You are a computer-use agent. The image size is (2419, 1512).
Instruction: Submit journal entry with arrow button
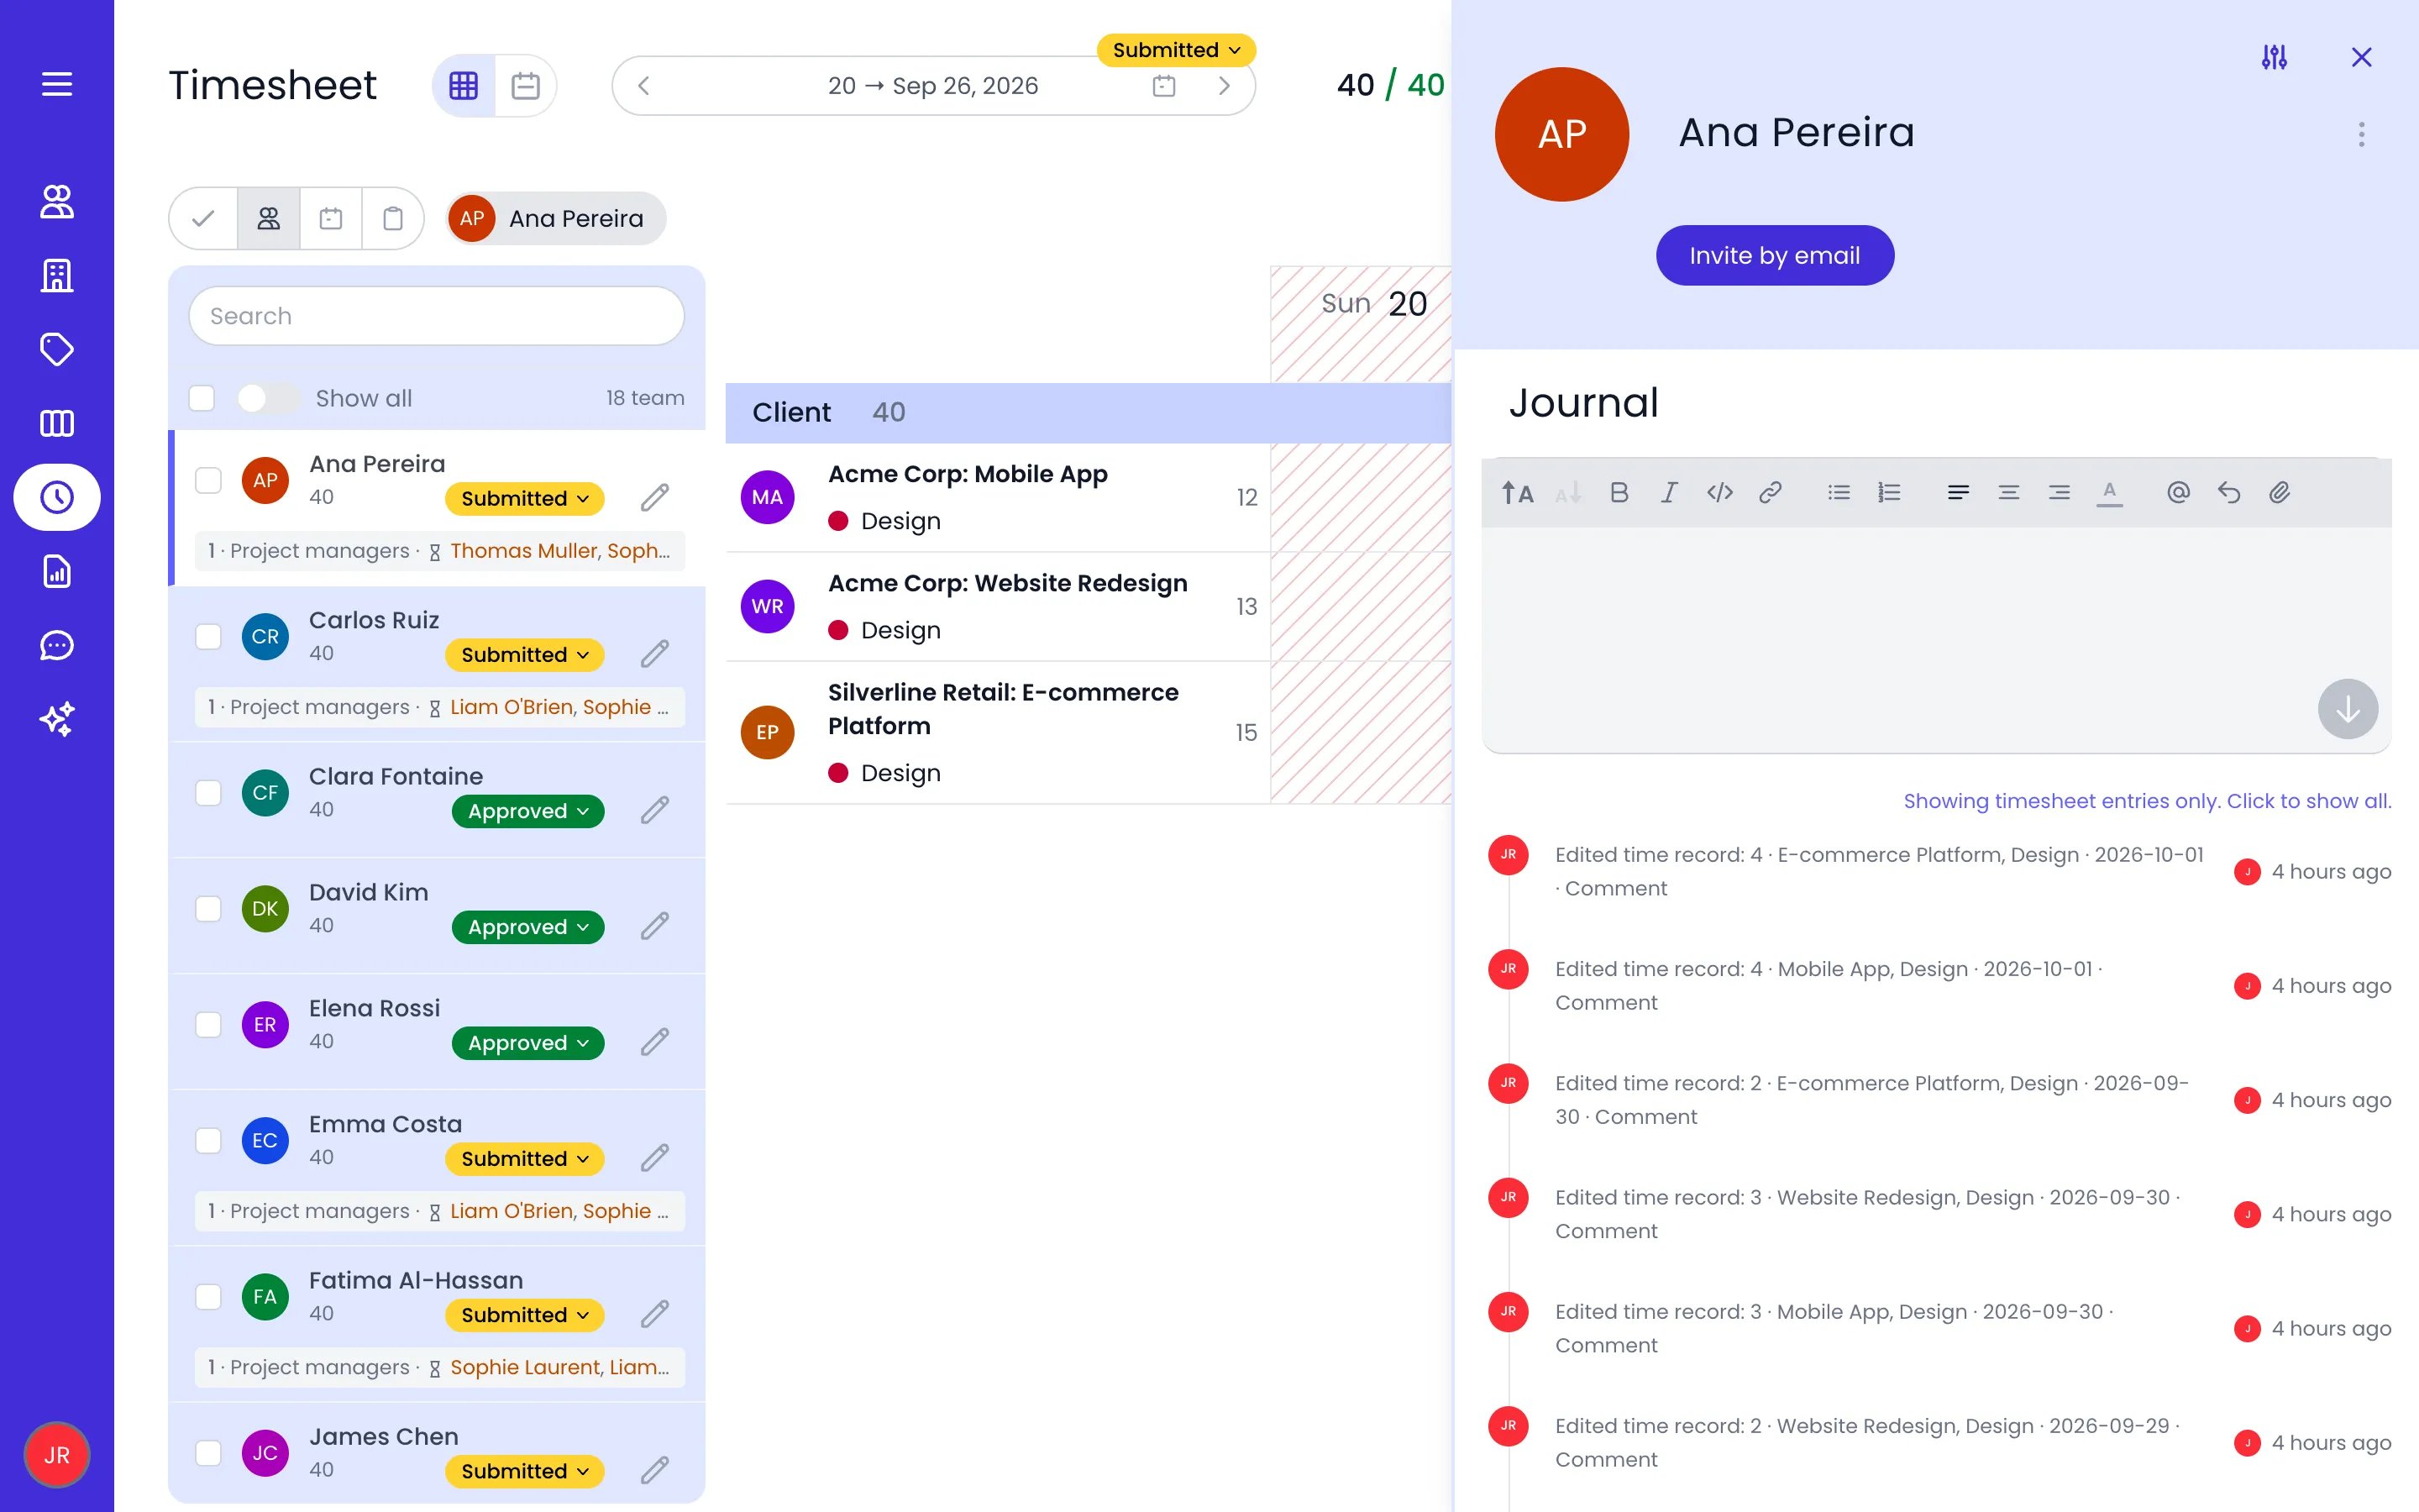[x=2347, y=709]
